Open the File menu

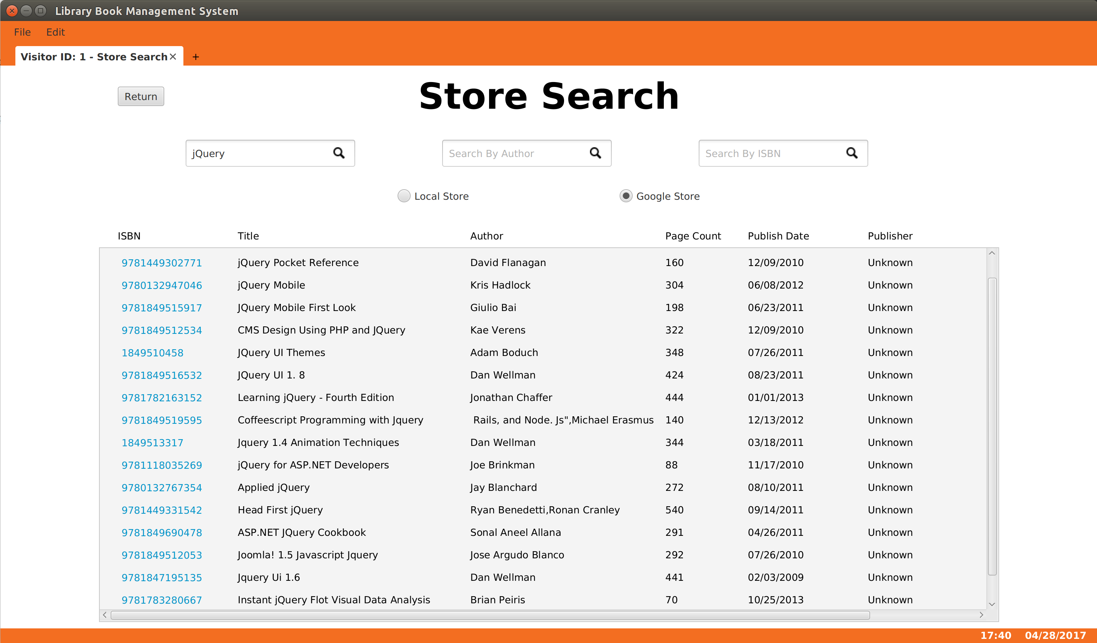click(x=22, y=32)
